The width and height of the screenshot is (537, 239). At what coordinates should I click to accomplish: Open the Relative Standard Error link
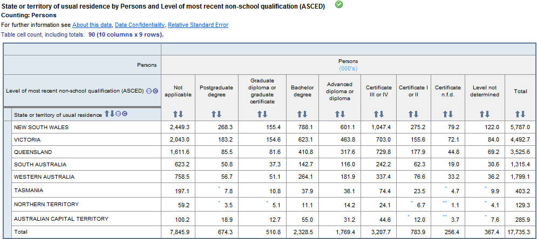coord(198,25)
